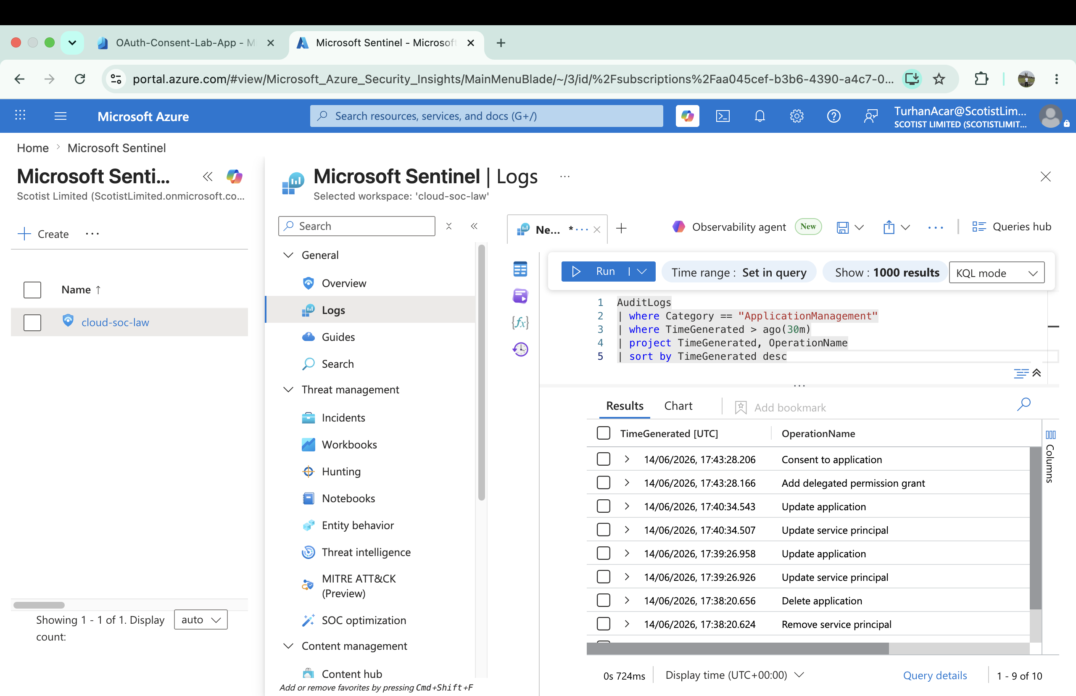Collapse the Content management section

click(288, 646)
